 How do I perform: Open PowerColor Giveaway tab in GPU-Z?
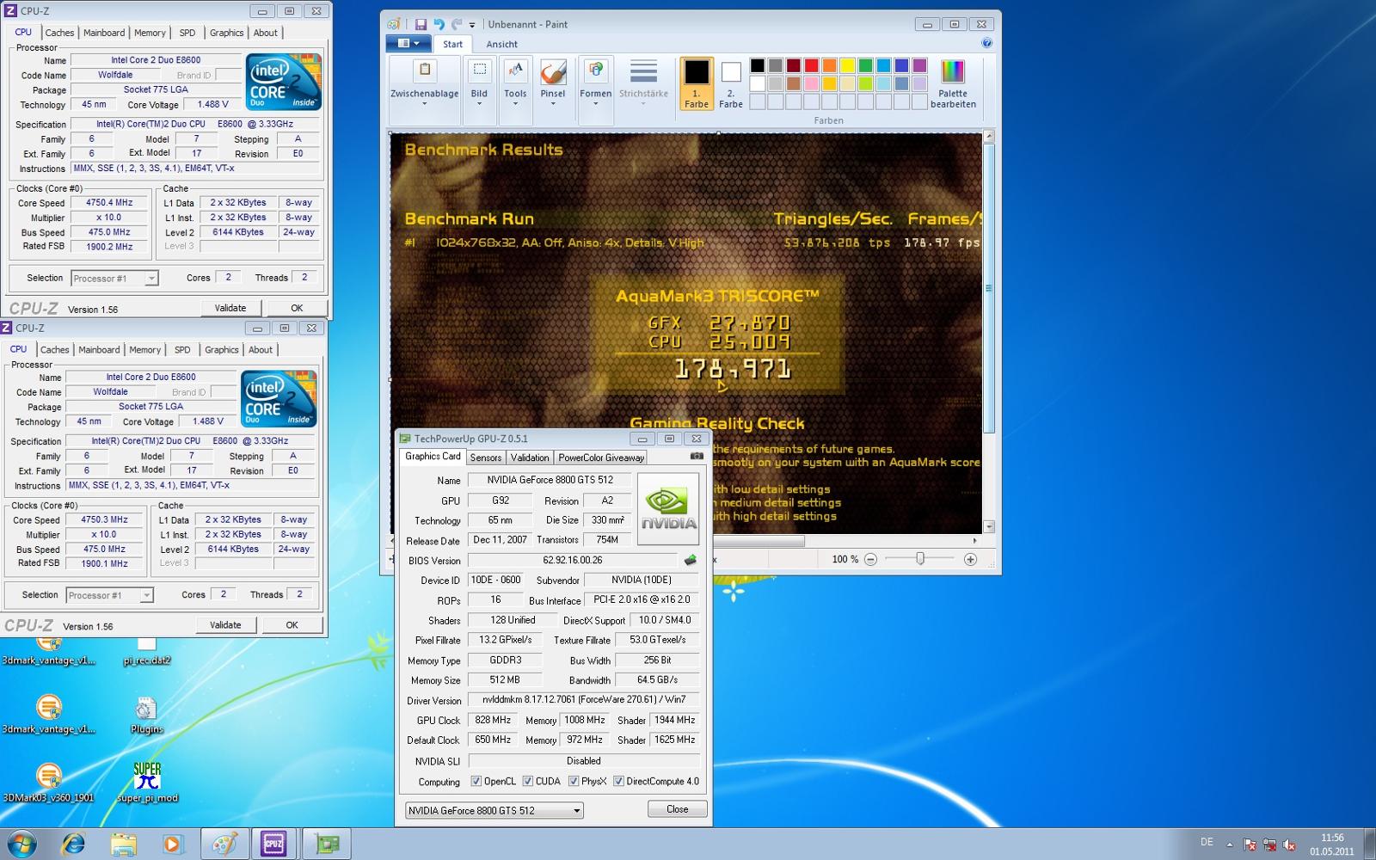[x=601, y=458]
